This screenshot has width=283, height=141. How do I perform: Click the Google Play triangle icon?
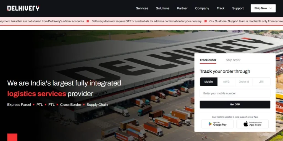coord(210,124)
